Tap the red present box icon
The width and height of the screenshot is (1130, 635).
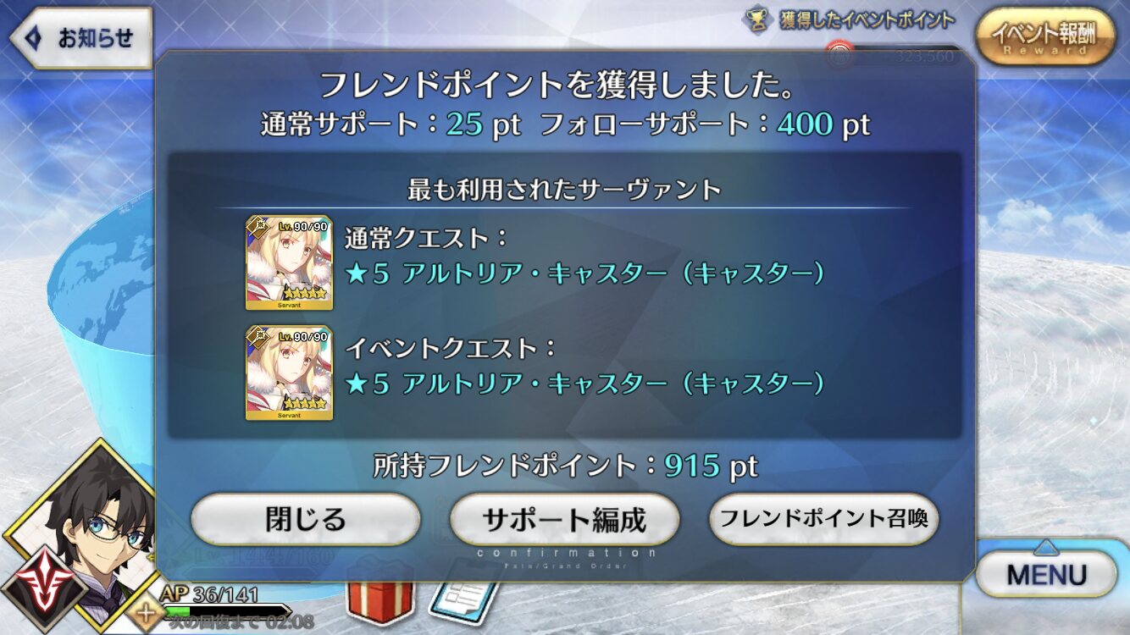(x=379, y=603)
